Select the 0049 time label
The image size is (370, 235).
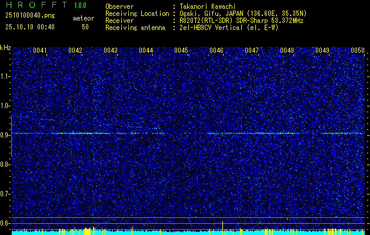coord(322,51)
